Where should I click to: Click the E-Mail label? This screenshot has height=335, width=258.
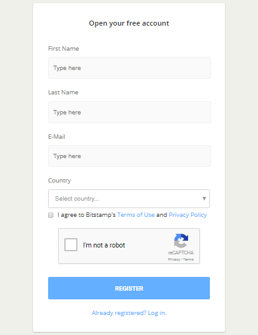pyautogui.click(x=57, y=137)
